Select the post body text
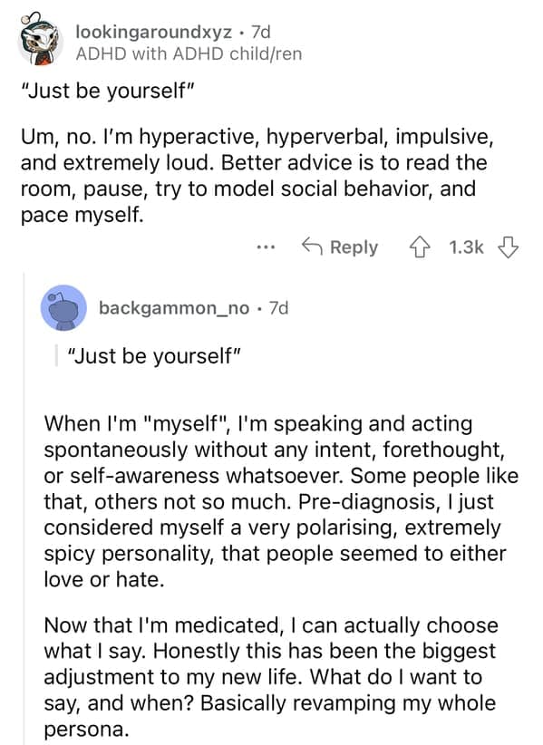Screen dimensions: 543x745 (x=254, y=172)
